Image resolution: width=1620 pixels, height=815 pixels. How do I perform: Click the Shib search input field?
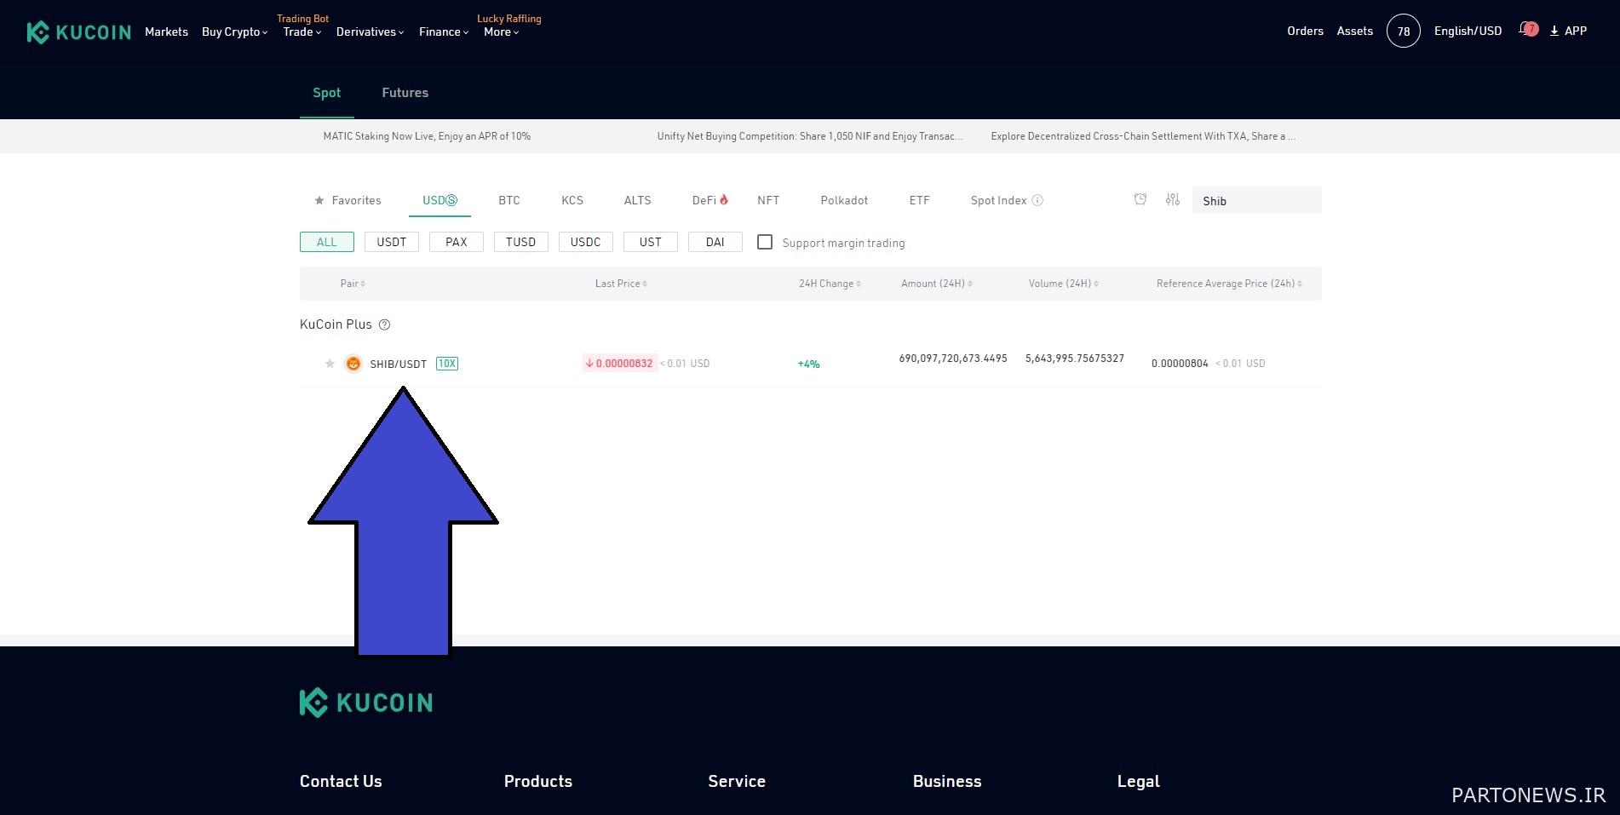[1256, 201]
